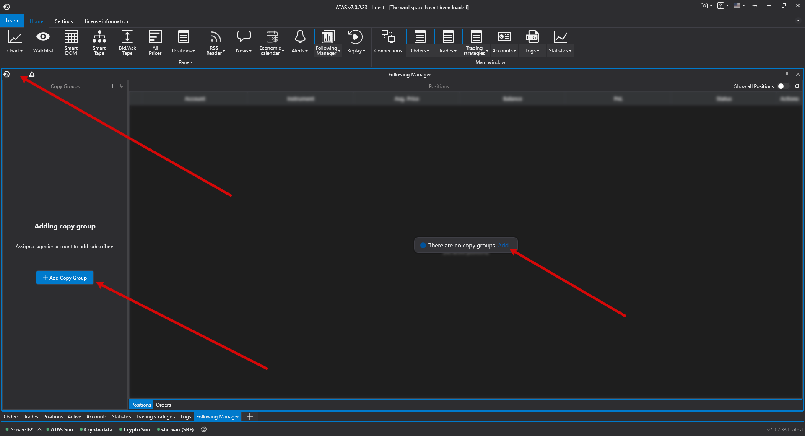Open connection settings gear in status bar

pos(204,429)
